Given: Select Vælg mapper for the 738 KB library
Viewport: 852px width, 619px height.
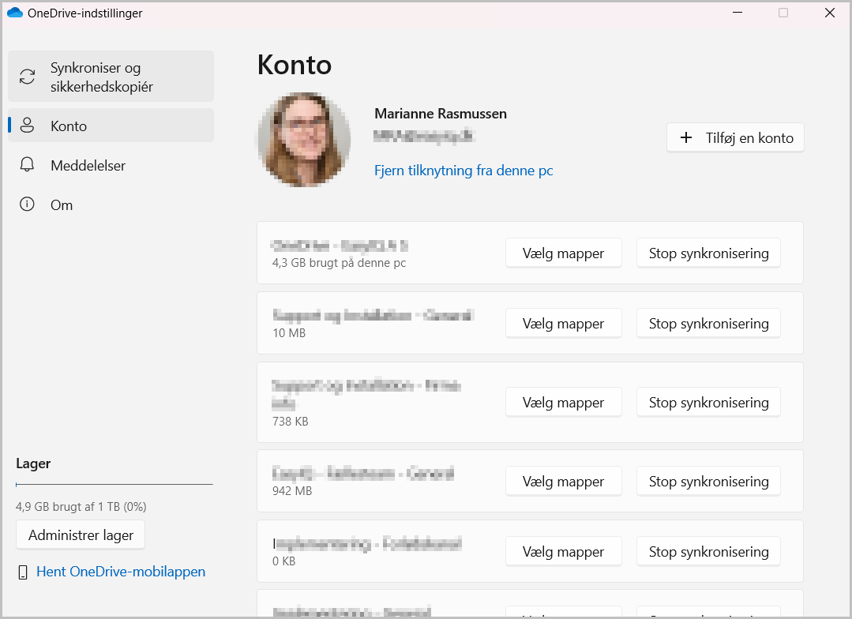Looking at the screenshot, I should point(564,402).
